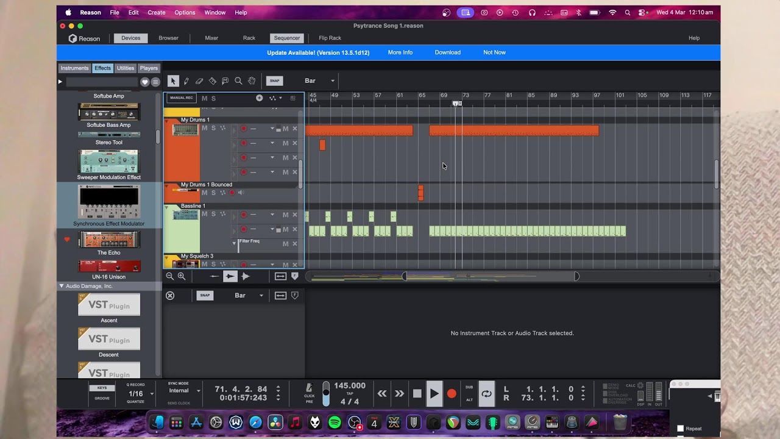This screenshot has width=780, height=439.
Task: Dismiss the update with Not Now
Action: coord(494,52)
